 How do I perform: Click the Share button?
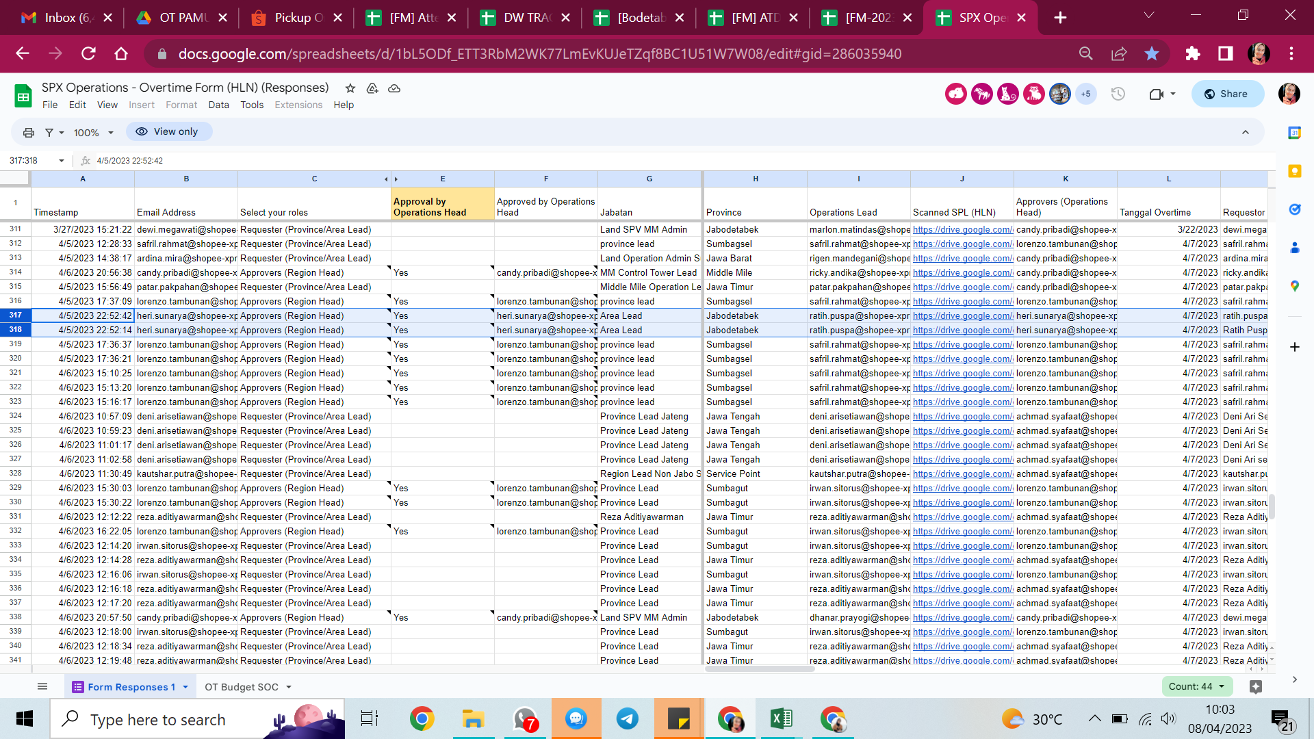(1227, 94)
